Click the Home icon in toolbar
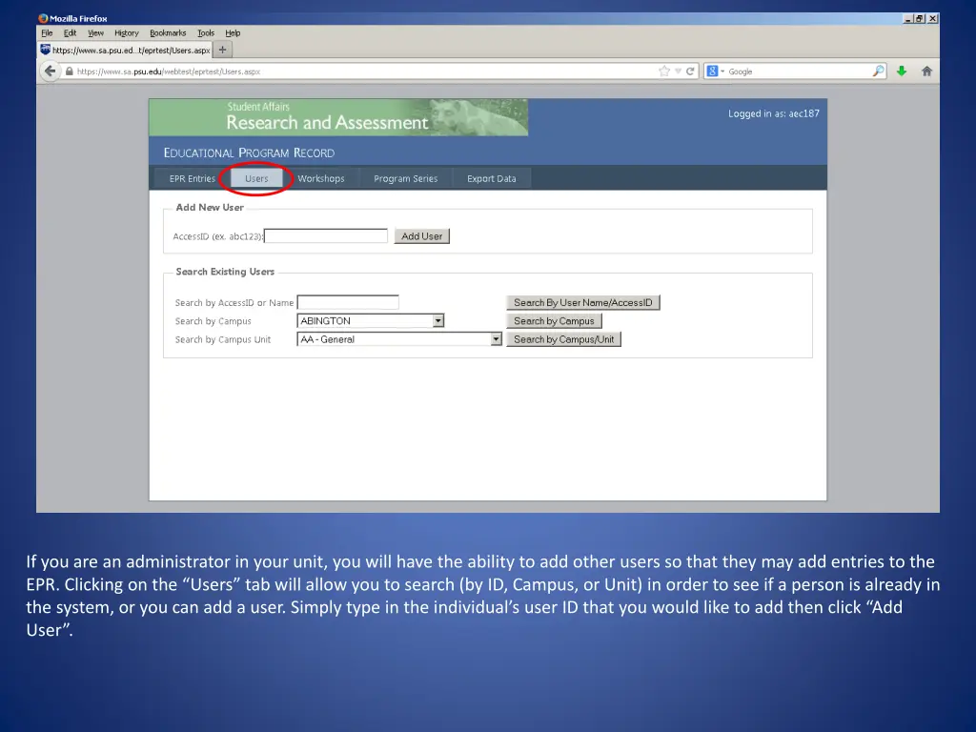 (926, 71)
